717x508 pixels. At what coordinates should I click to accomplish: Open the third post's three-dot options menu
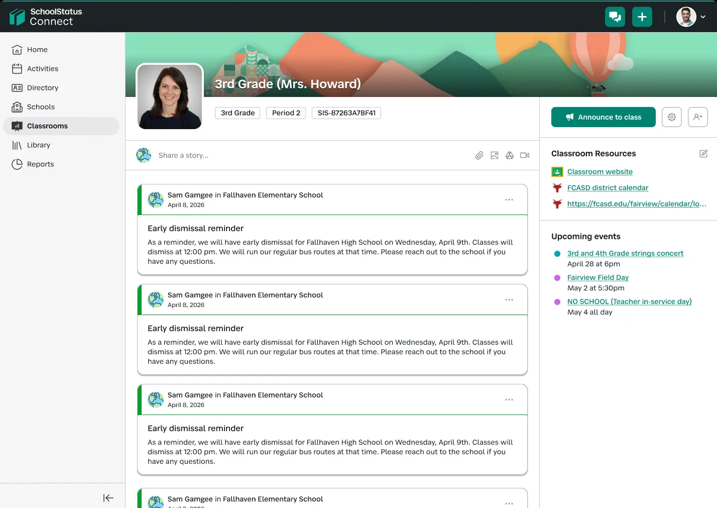(509, 400)
